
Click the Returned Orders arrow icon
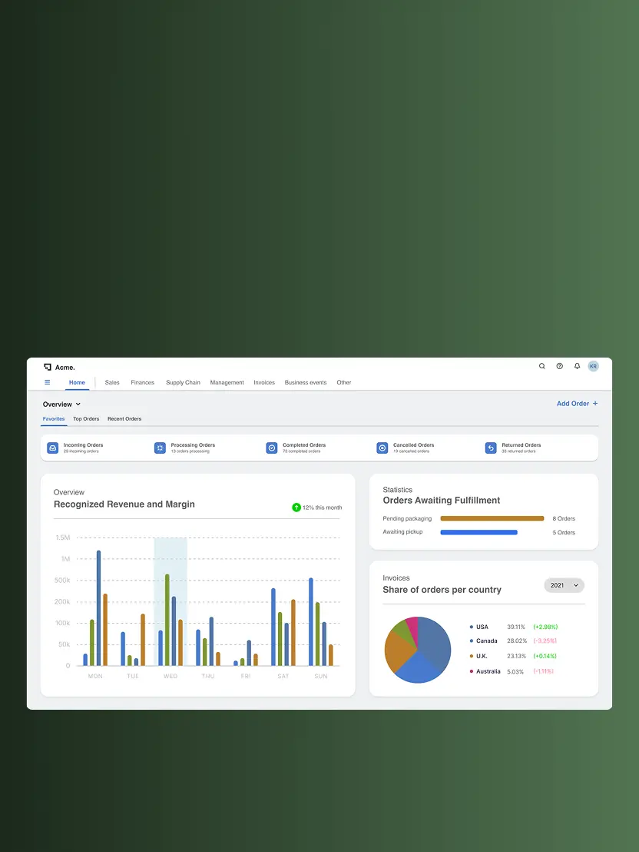(491, 448)
